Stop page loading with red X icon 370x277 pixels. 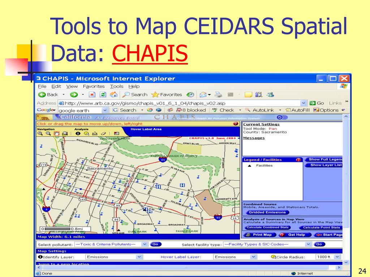pos(92,95)
